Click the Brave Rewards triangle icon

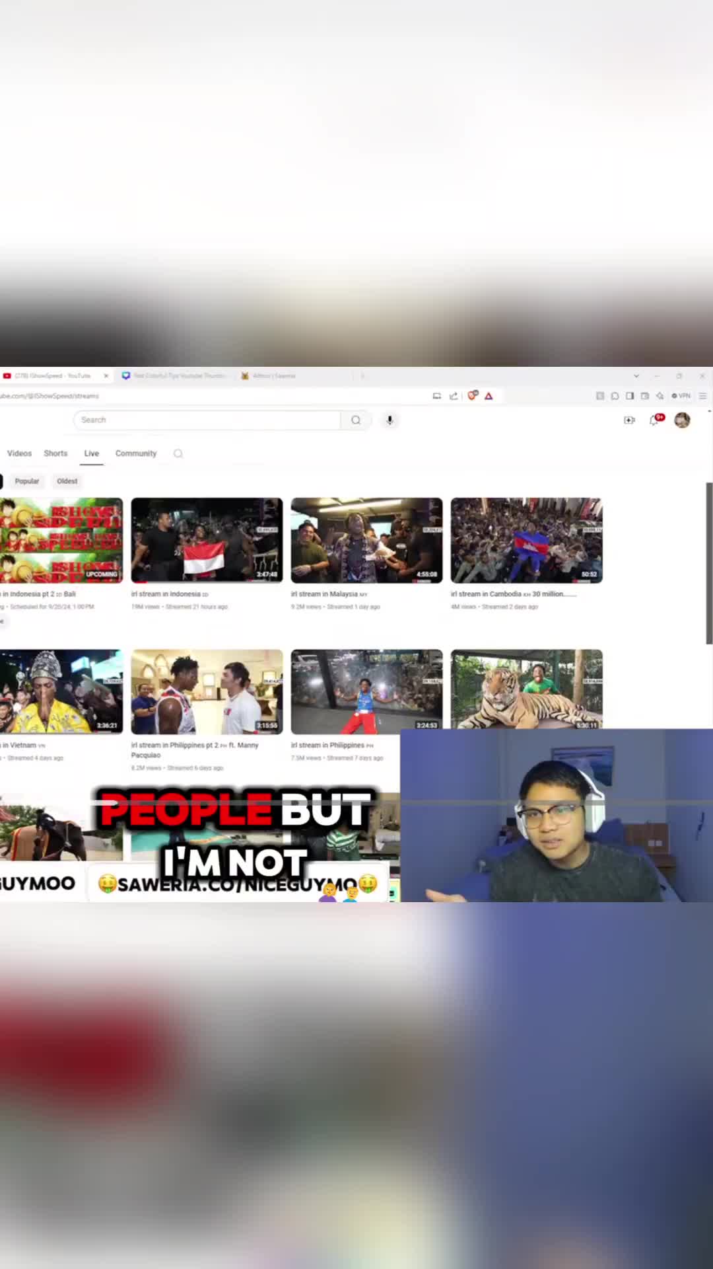point(489,396)
